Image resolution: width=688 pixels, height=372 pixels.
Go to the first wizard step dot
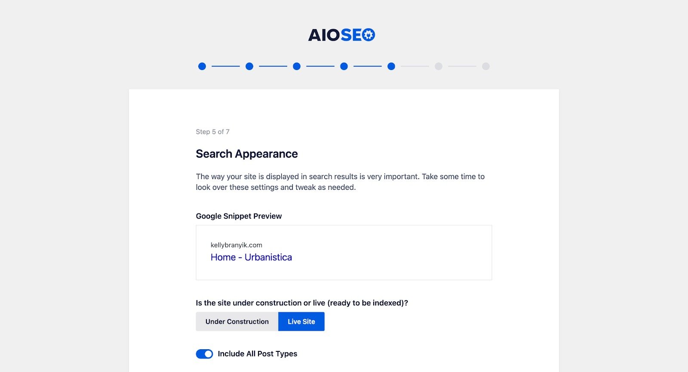click(x=202, y=66)
